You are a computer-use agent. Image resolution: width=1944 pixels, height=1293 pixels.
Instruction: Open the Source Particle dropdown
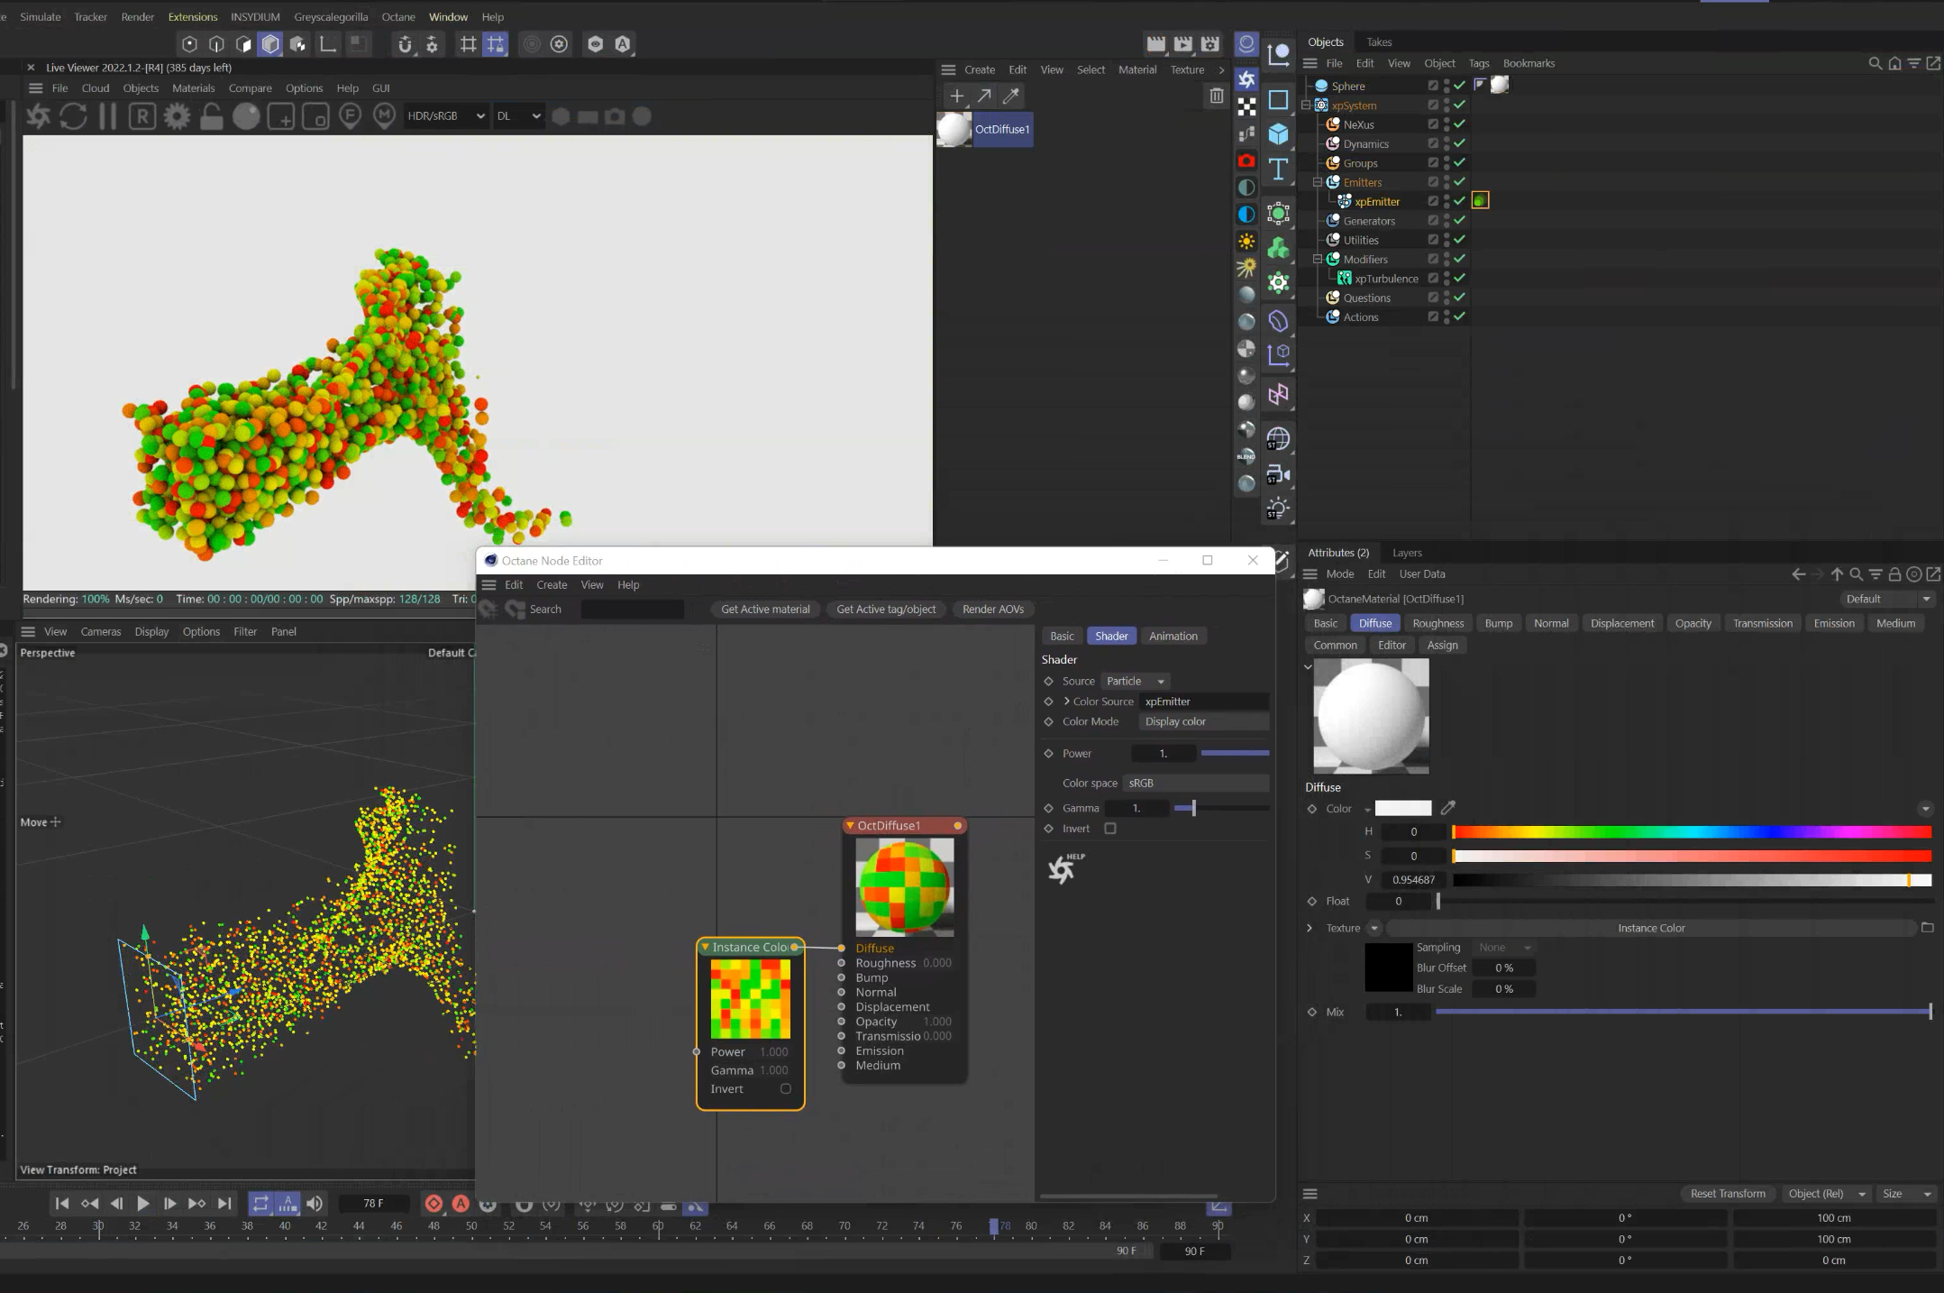[1135, 681]
